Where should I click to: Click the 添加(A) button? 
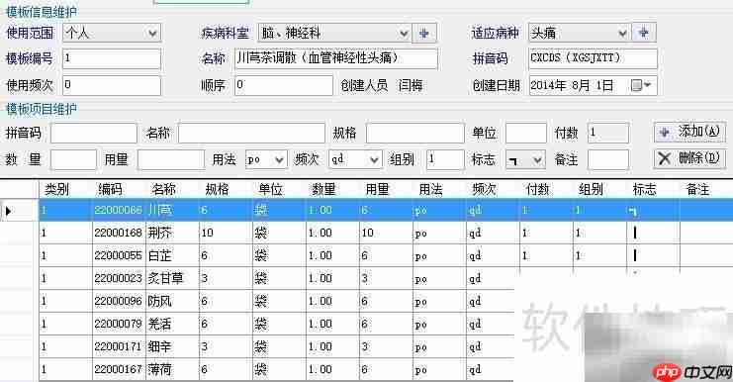coord(689,133)
